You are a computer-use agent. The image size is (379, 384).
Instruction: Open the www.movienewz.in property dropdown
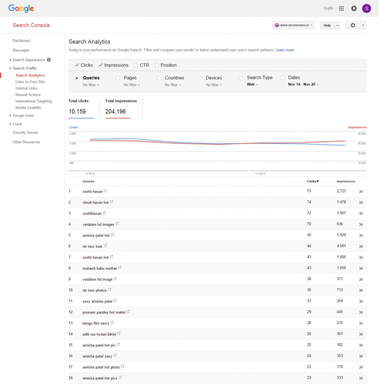(294, 25)
